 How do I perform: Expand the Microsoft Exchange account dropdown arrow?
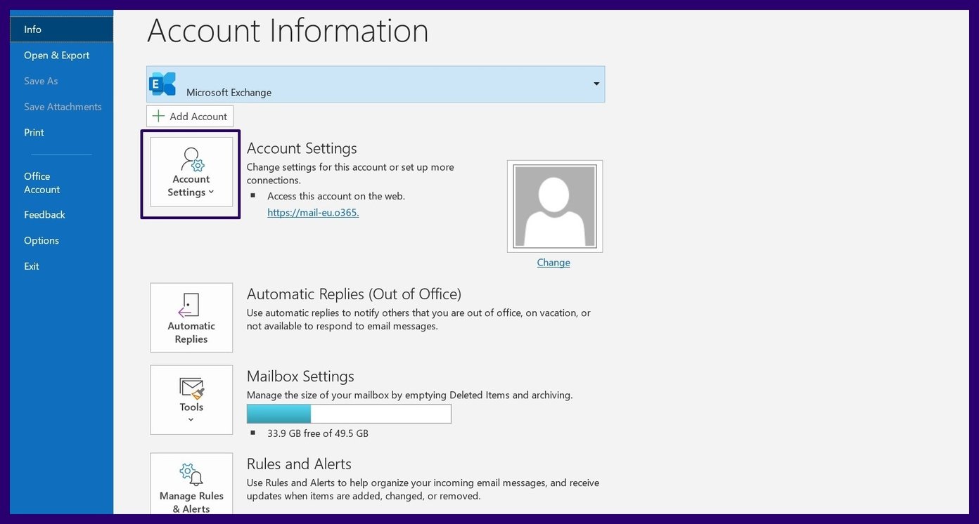tap(596, 84)
